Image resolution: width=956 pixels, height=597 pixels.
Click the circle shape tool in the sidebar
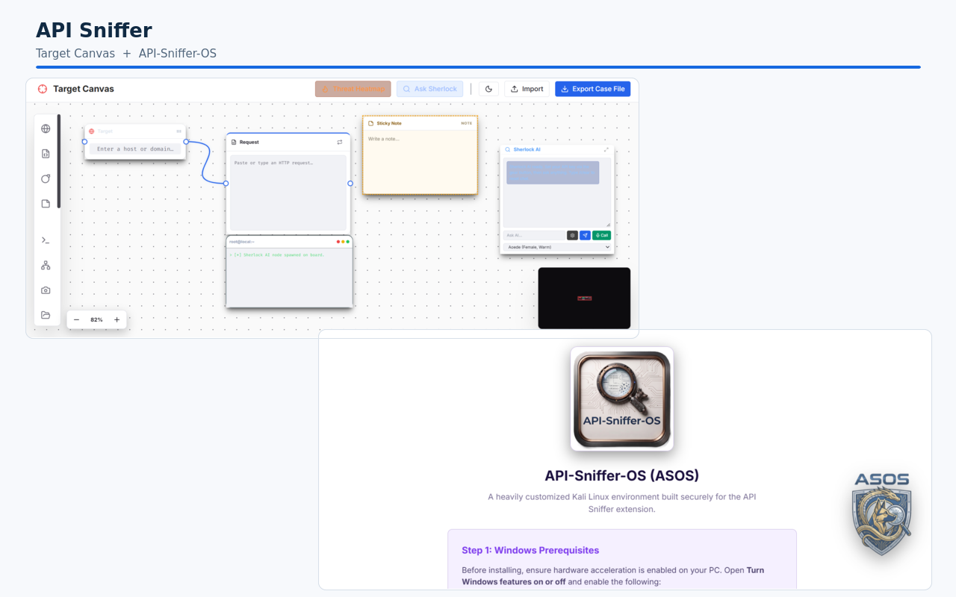46,178
